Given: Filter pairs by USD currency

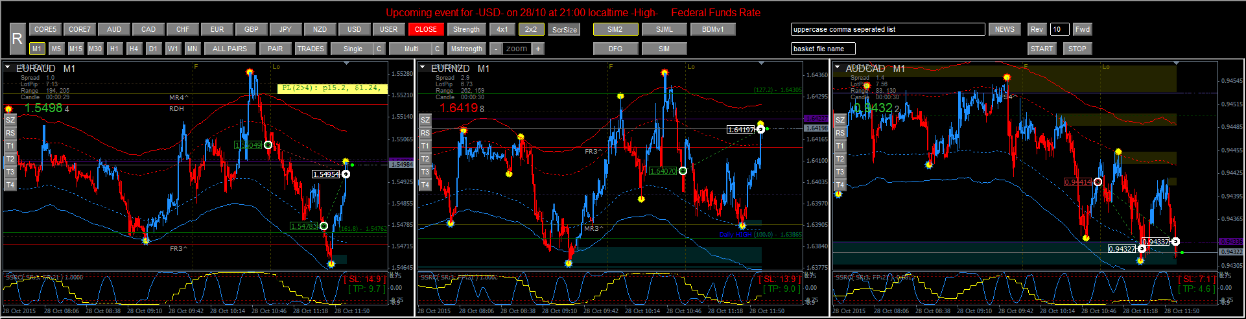Looking at the screenshot, I should (x=354, y=29).
